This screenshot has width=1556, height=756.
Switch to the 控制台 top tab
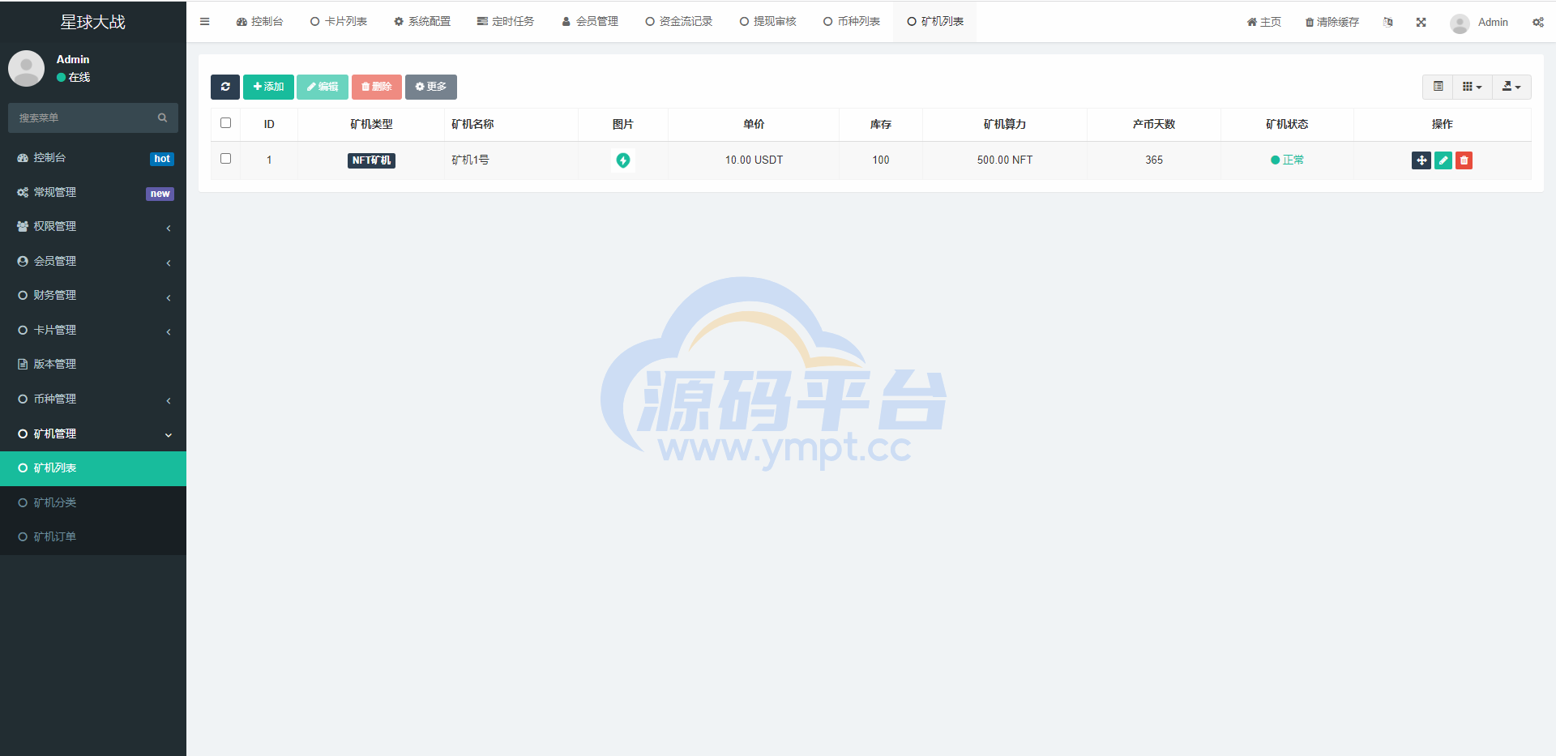(x=259, y=22)
